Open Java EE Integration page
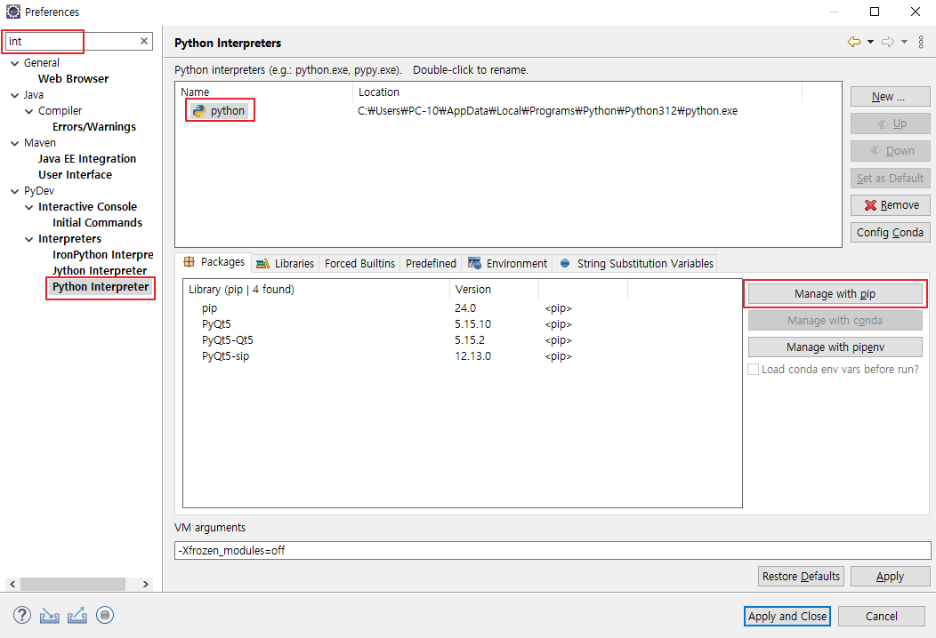 pyautogui.click(x=87, y=158)
